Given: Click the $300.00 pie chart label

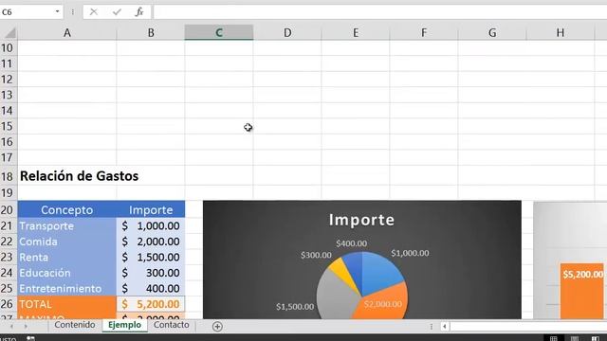Looking at the screenshot, I should (x=316, y=255).
